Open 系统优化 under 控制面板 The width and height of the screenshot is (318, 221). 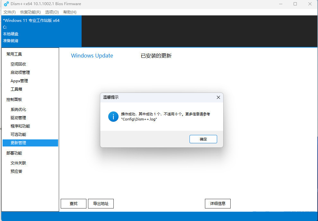point(18,109)
